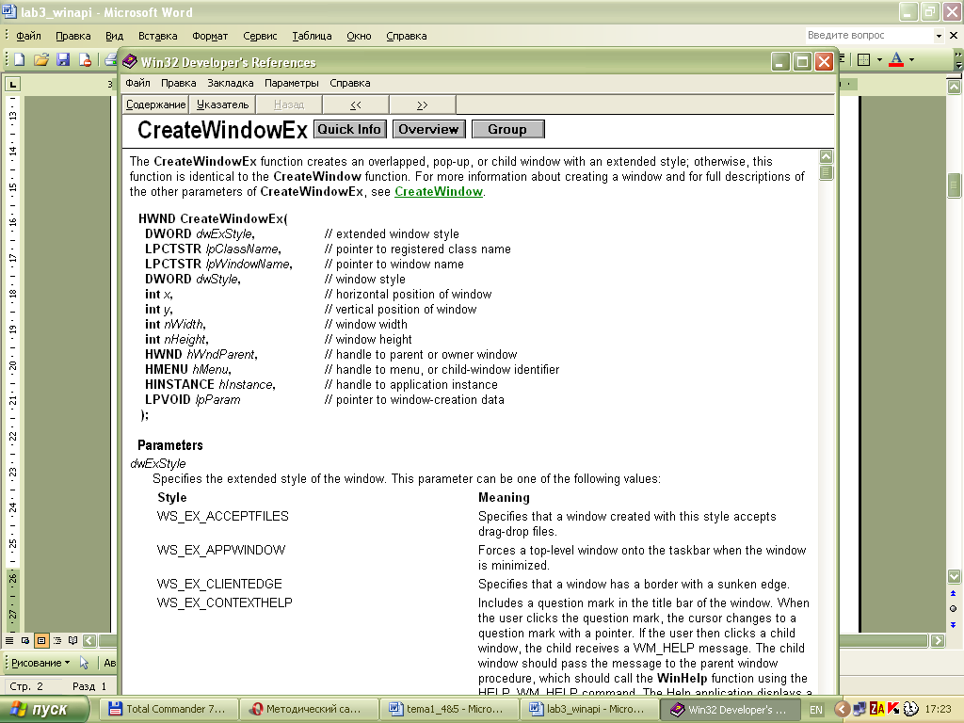Screen dimensions: 964x723
Task: Switch to Методический taskbar button
Action: 309,709
